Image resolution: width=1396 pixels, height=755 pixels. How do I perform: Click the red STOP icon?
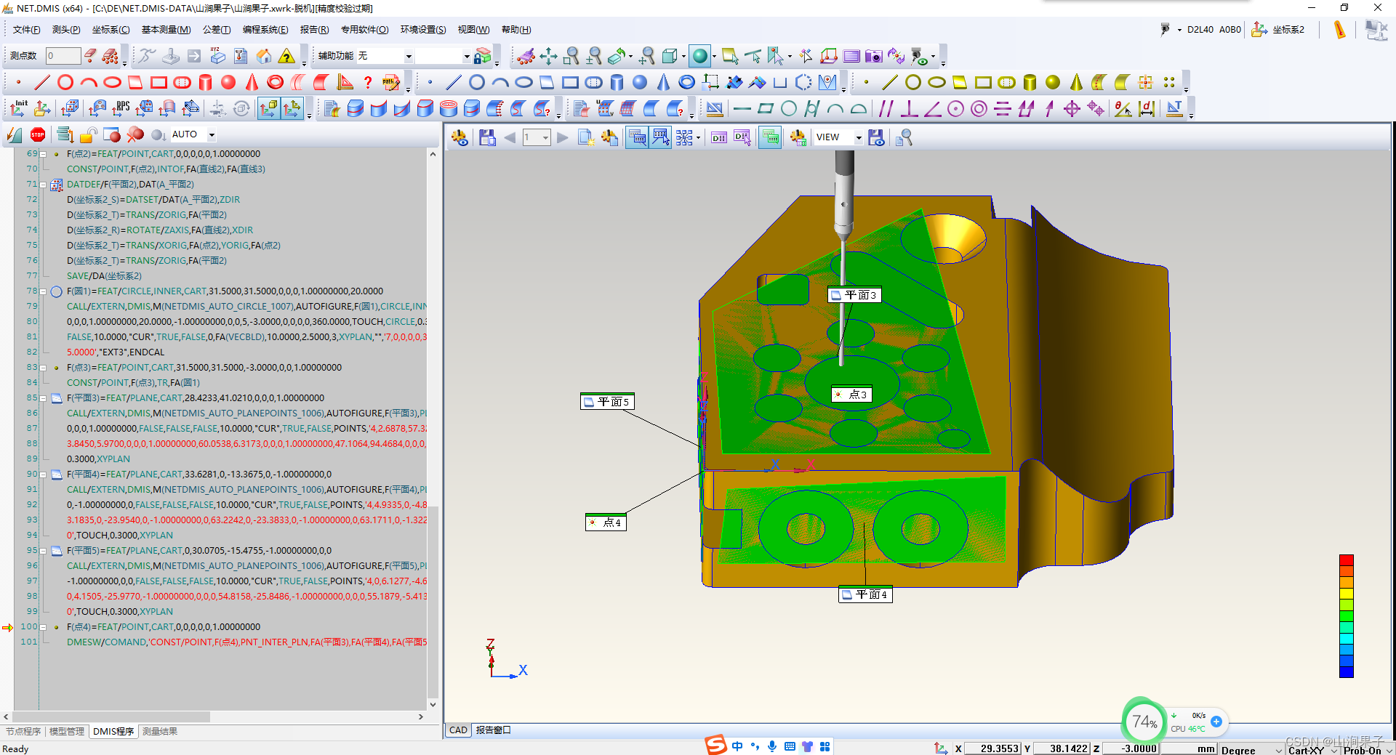(x=38, y=134)
